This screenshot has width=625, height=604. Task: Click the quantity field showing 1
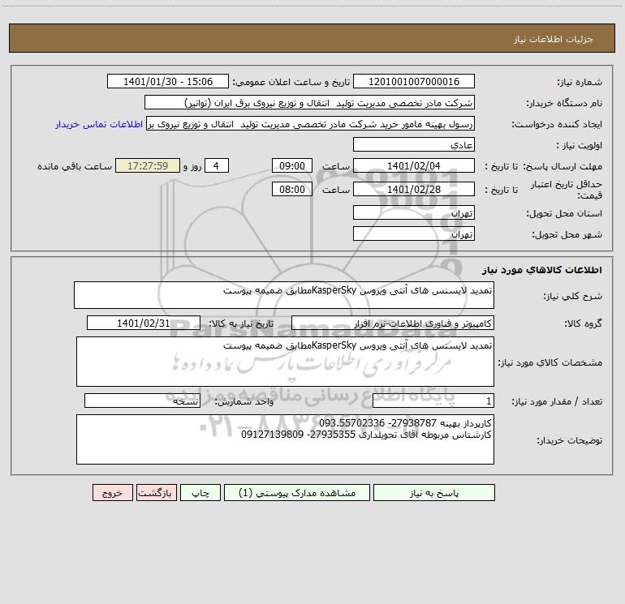point(433,401)
